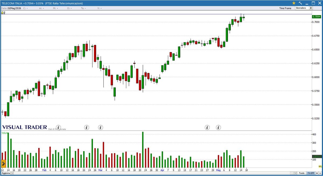Click the green 0.7094 price label
Image resolution: width=323 pixels, height=176 pixels.
click(316, 17)
